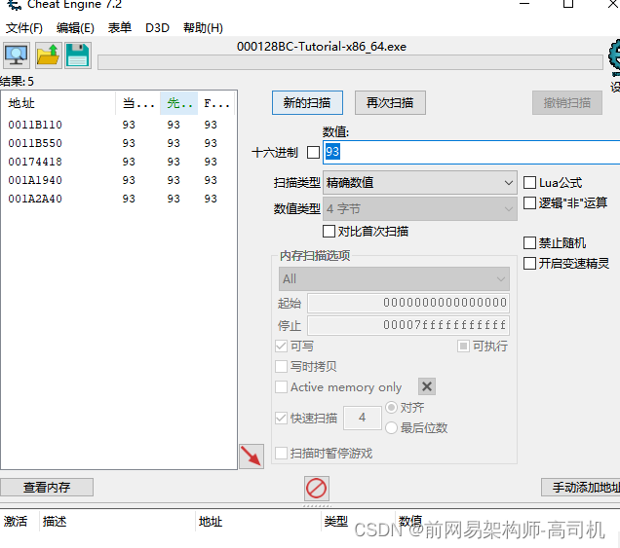Click the 先... previous value column header
The width and height of the screenshot is (620, 548).
click(x=178, y=103)
